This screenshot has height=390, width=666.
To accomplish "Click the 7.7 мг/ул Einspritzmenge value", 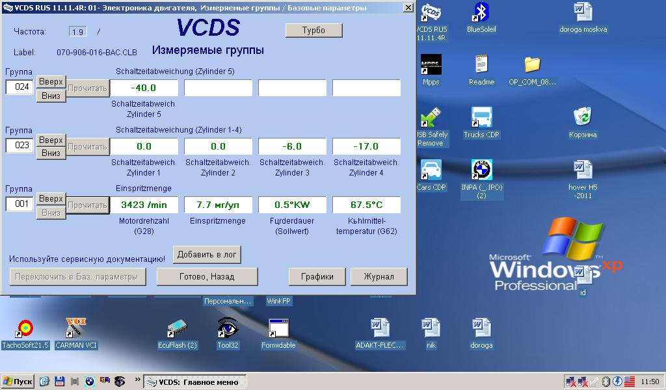I will pos(218,205).
